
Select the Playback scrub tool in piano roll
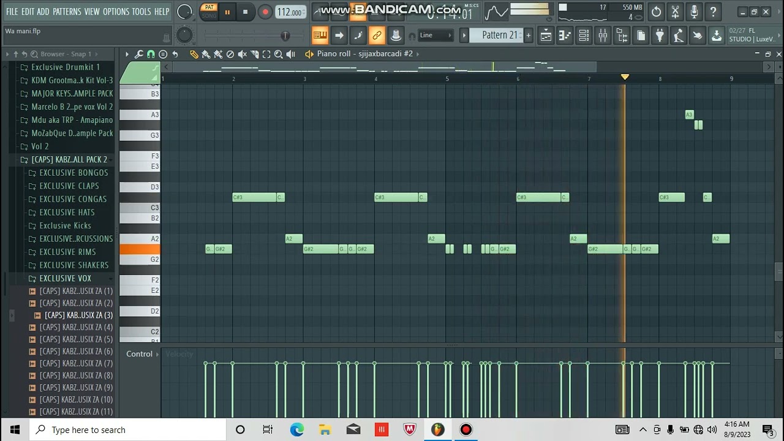coord(291,55)
